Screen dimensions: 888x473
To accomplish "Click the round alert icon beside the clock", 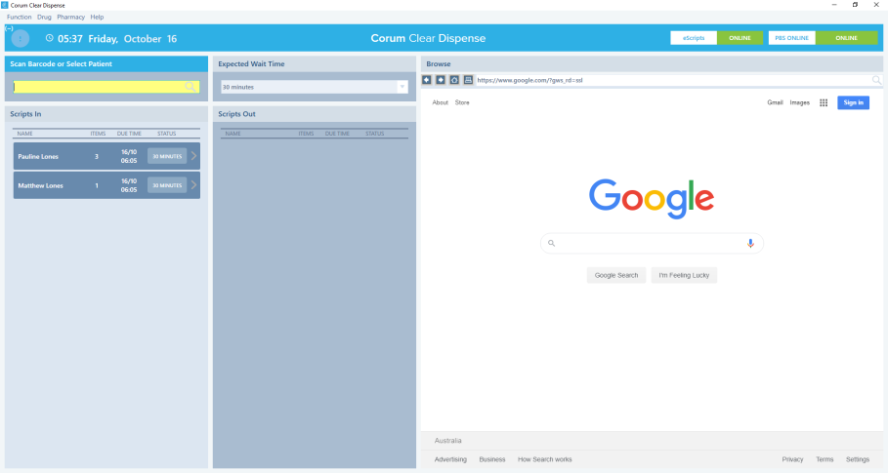I will tap(21, 39).
